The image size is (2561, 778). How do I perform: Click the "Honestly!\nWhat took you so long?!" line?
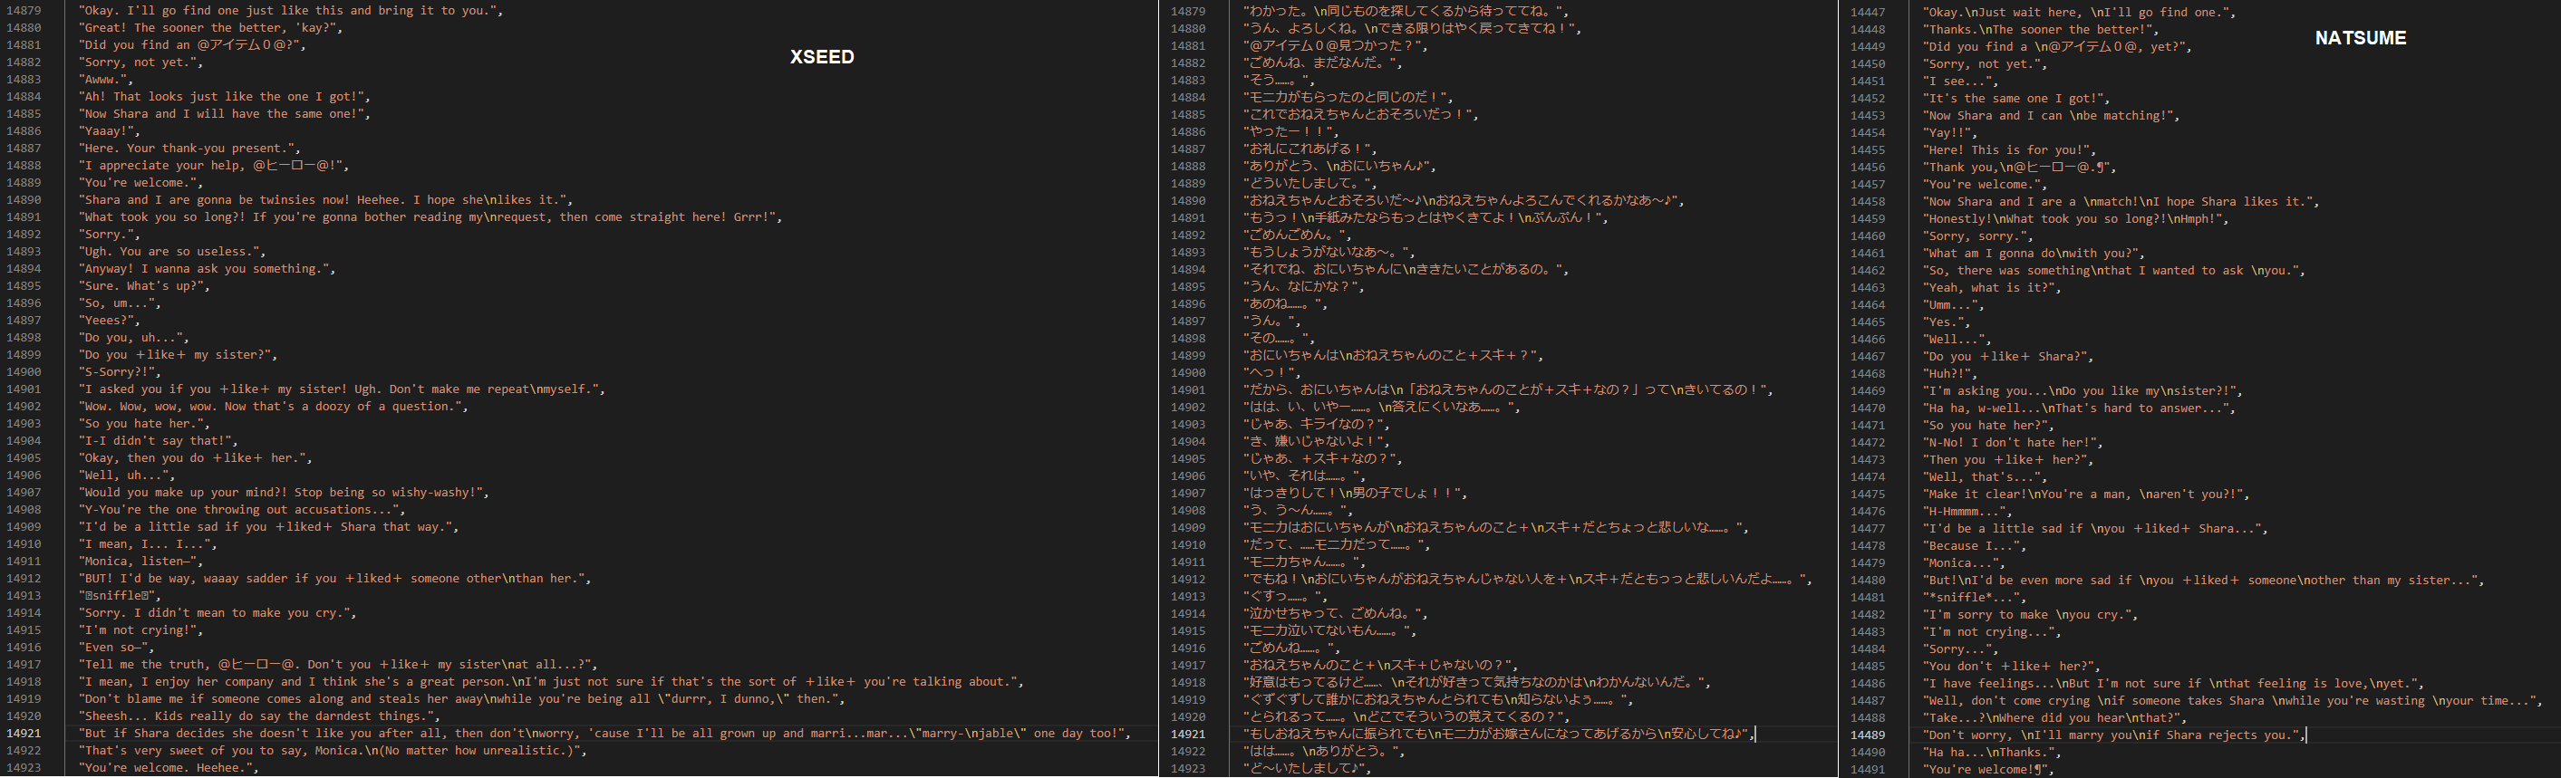pos(2075,218)
